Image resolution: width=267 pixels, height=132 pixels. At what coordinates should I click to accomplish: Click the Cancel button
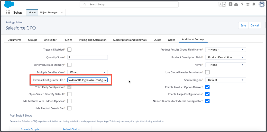(255, 25)
